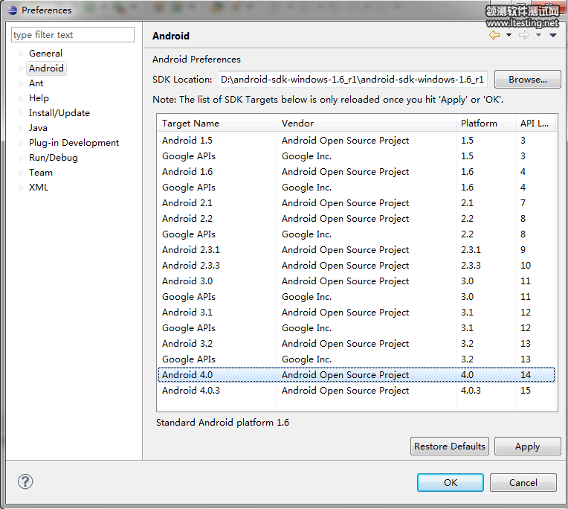
Task: Sort by the Target Name column header
Action: click(x=217, y=124)
